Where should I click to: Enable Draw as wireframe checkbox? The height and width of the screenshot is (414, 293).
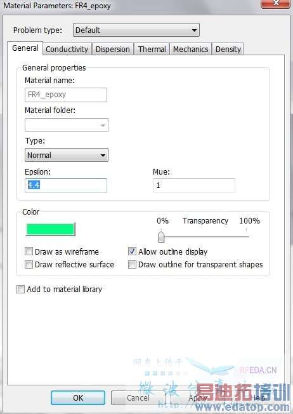(x=29, y=251)
